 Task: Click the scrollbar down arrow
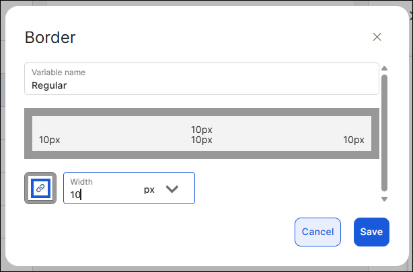[x=385, y=199]
